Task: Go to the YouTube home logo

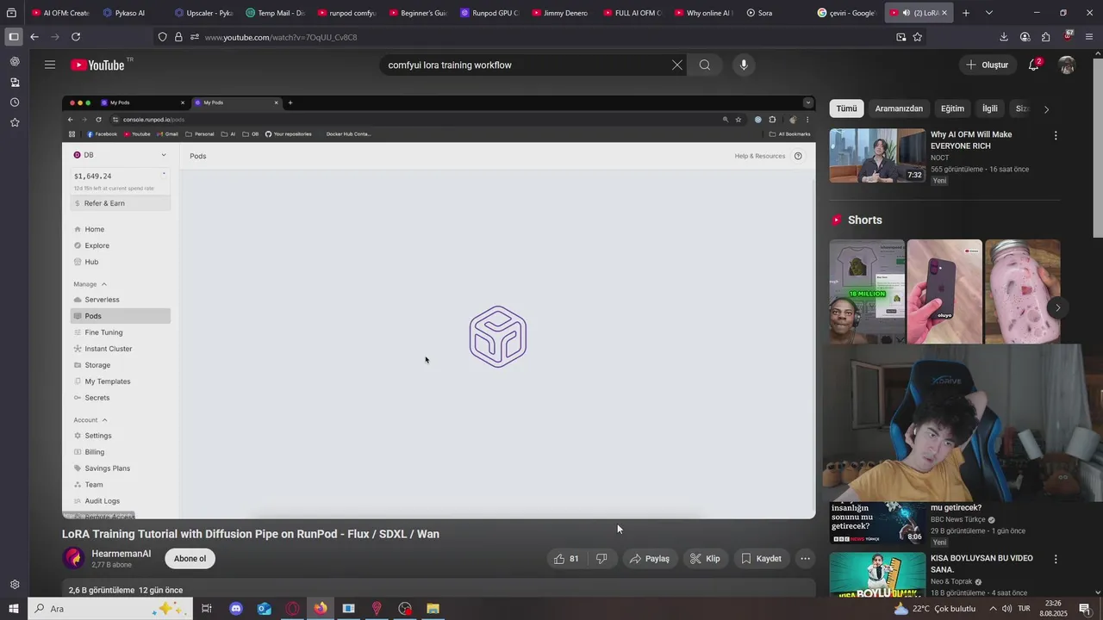Action: (x=97, y=65)
